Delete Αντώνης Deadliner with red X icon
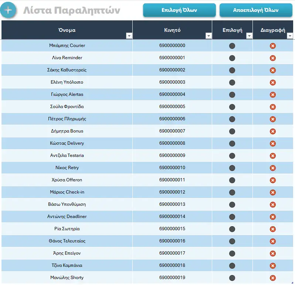The width and height of the screenshot is (295, 285). point(272,217)
